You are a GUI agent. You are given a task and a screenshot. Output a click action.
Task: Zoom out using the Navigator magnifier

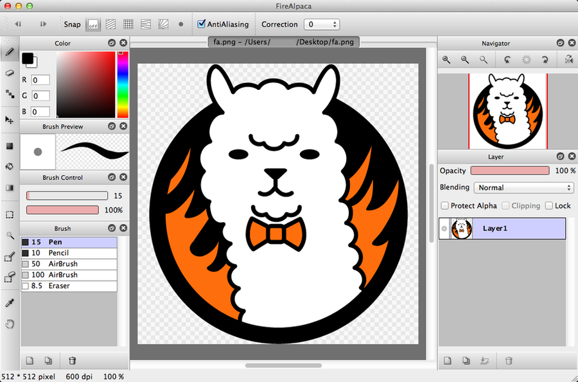[x=465, y=60]
